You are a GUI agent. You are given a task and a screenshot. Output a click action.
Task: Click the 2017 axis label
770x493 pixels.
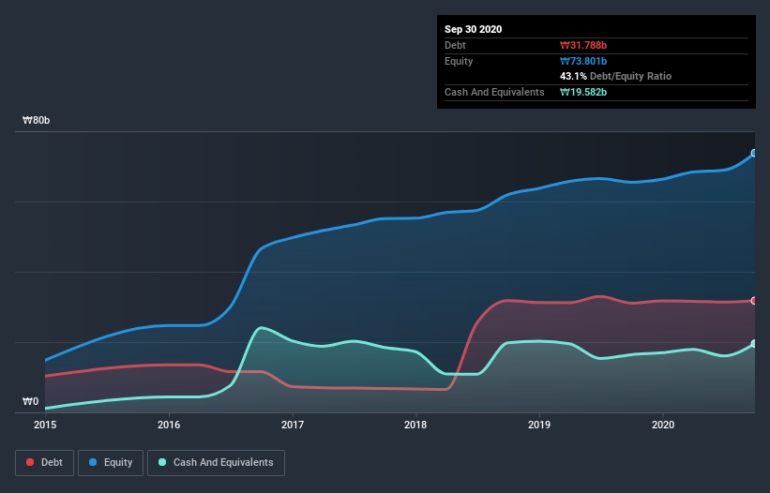(293, 425)
